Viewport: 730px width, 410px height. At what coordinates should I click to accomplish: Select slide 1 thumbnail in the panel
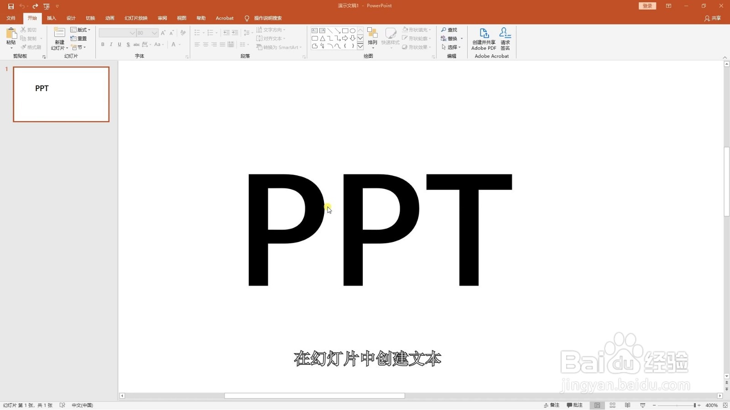pos(61,94)
